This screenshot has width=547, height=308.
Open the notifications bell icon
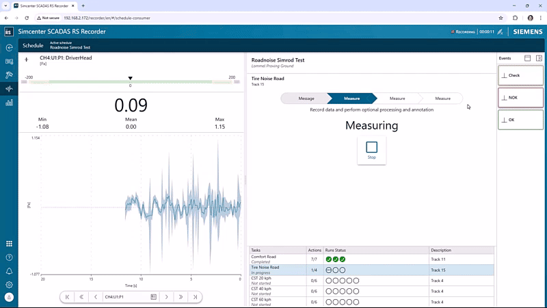9,271
